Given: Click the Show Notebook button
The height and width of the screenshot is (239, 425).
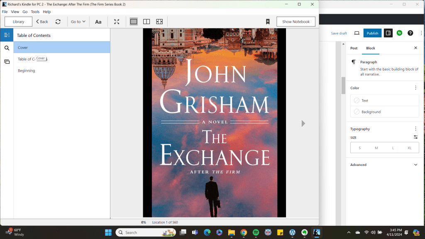Looking at the screenshot, I should click(x=296, y=22).
